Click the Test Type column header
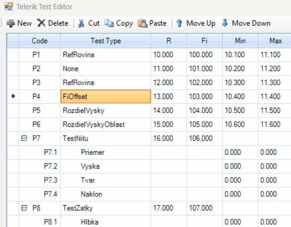Image resolution: width=291 pixels, height=227 pixels. [x=106, y=41]
